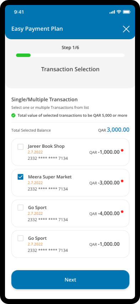Click the Total Selected Balance amount 3,000.00
The width and height of the screenshot is (140, 304).
(x=118, y=130)
